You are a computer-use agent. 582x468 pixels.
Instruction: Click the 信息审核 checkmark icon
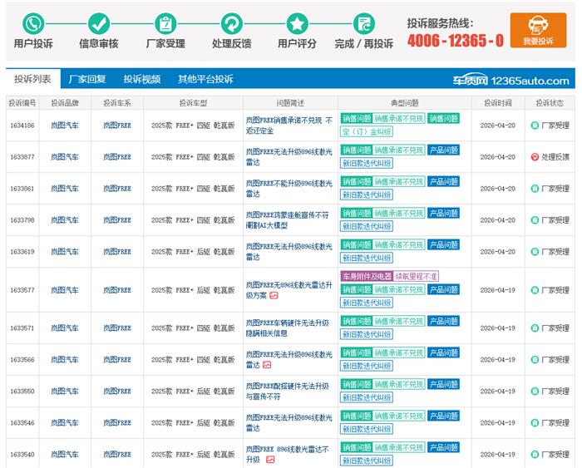click(x=99, y=23)
